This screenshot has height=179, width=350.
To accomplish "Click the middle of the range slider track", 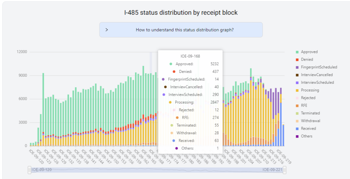I will coord(157,170).
